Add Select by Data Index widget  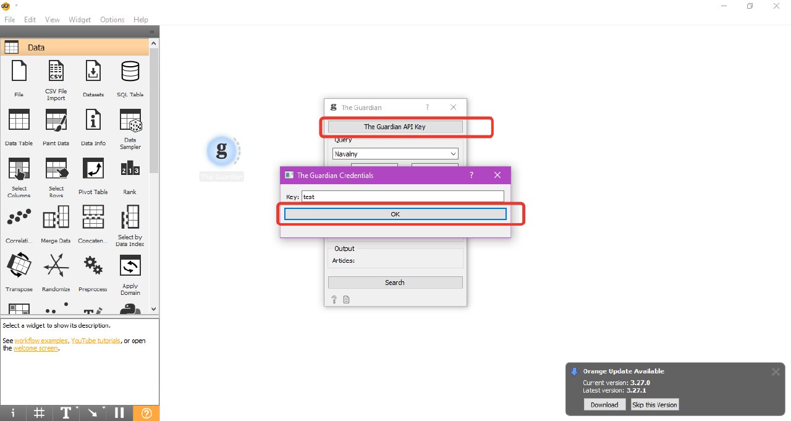point(130,216)
